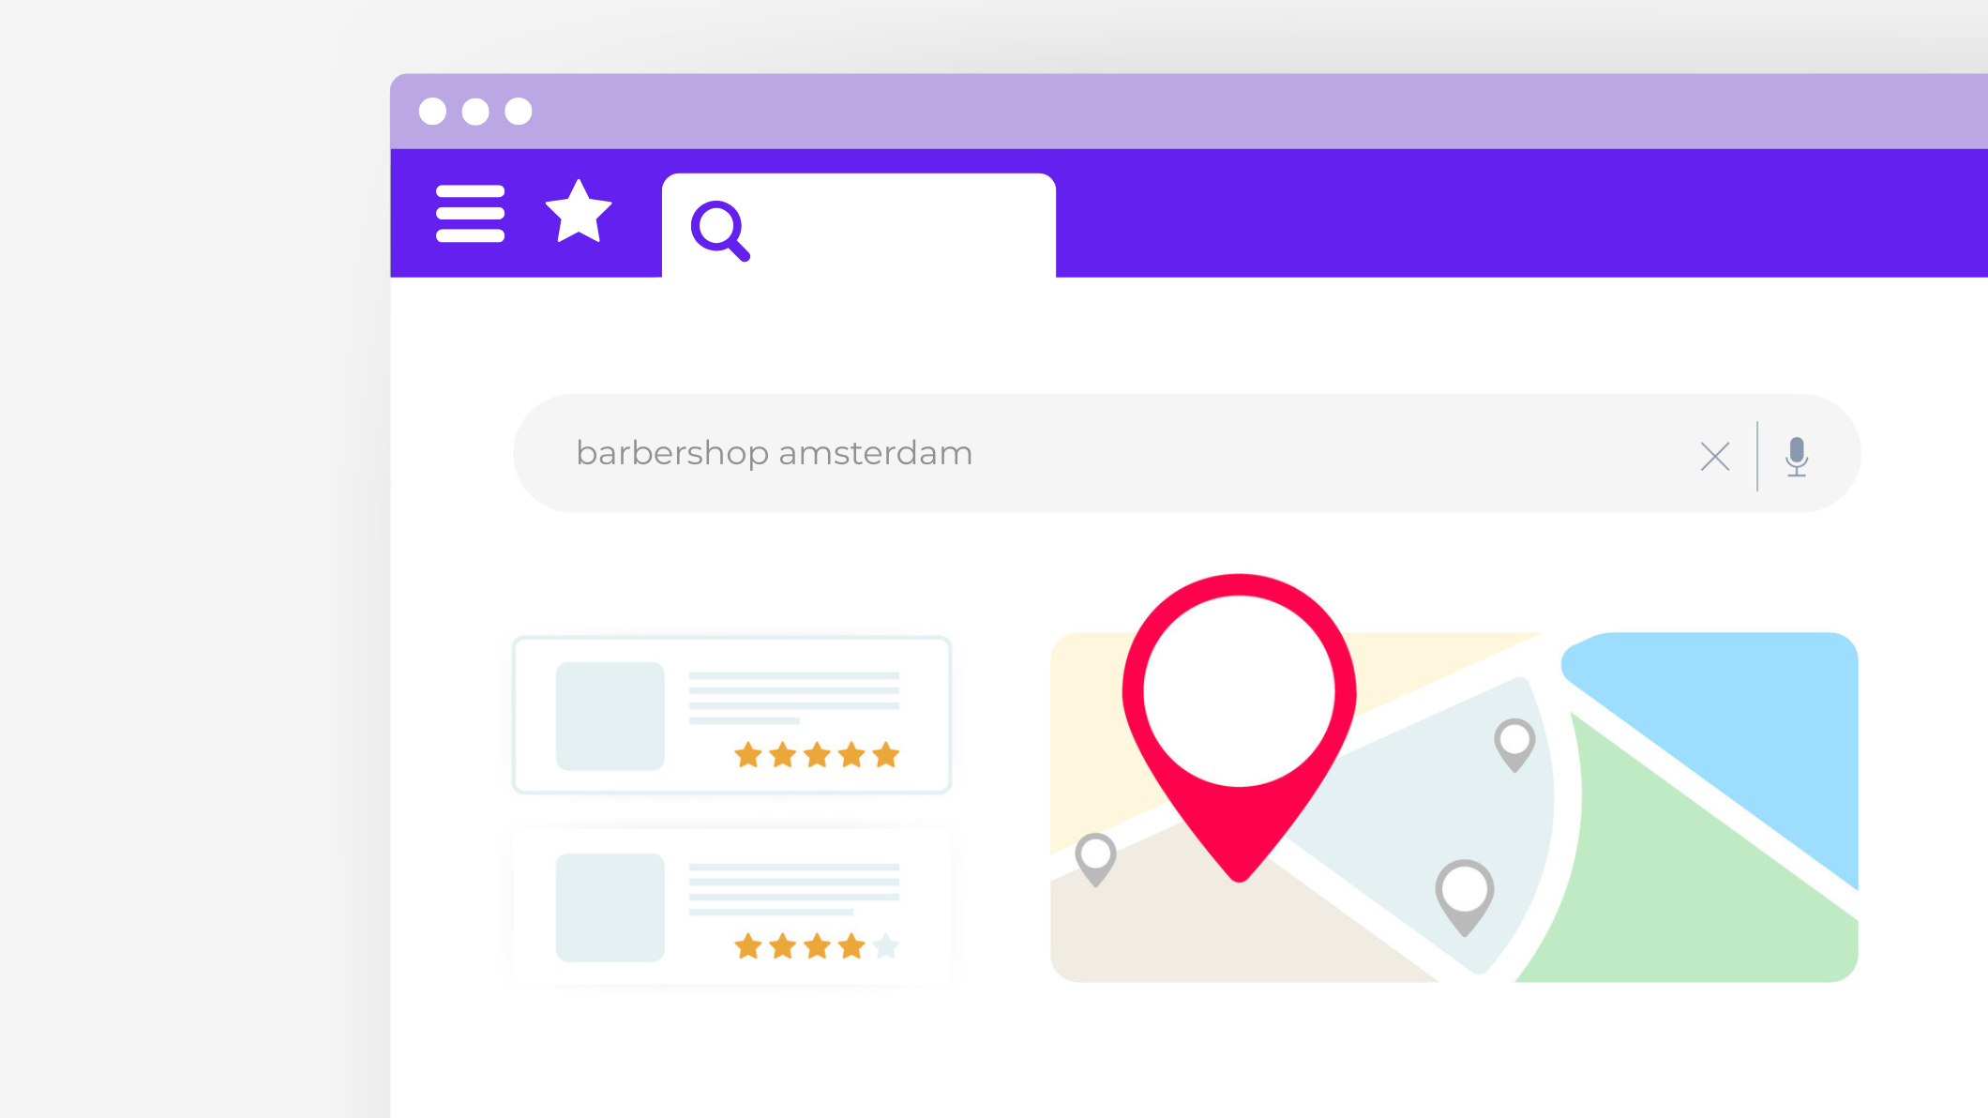Click the thumbnail of the second result

[x=610, y=907]
